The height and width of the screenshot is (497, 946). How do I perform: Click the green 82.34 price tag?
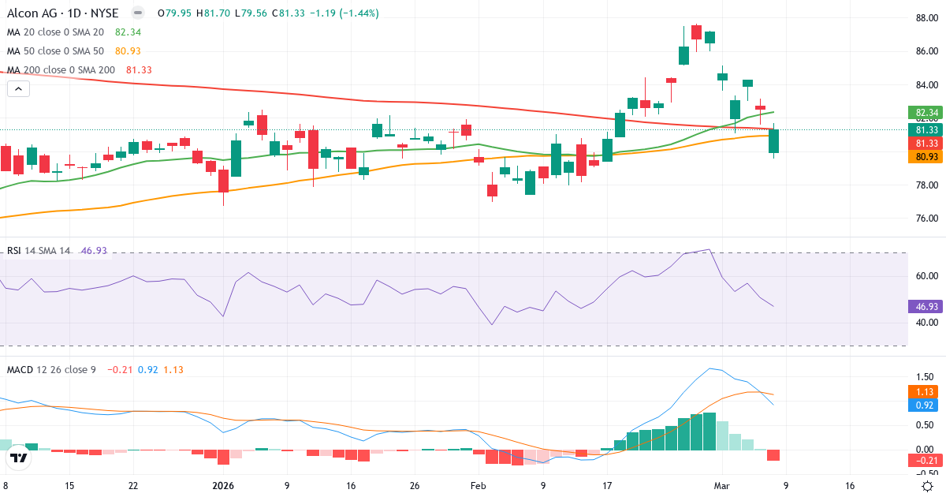924,113
